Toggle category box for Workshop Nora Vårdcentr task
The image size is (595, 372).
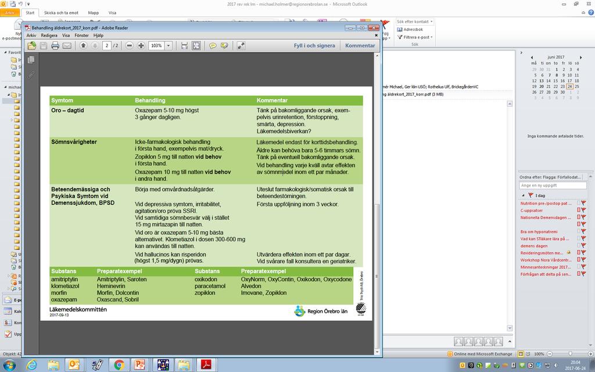click(579, 260)
